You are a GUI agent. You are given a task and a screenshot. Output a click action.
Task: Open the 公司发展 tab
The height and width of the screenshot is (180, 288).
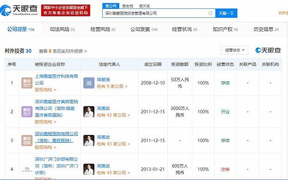tap(144, 29)
